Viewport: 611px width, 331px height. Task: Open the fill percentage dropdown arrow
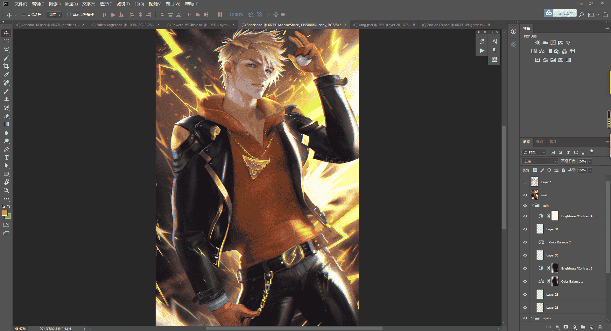(590, 170)
